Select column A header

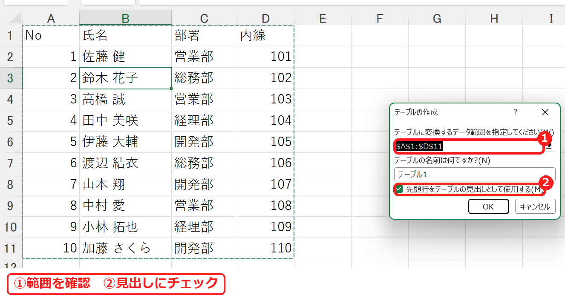pyautogui.click(x=51, y=18)
